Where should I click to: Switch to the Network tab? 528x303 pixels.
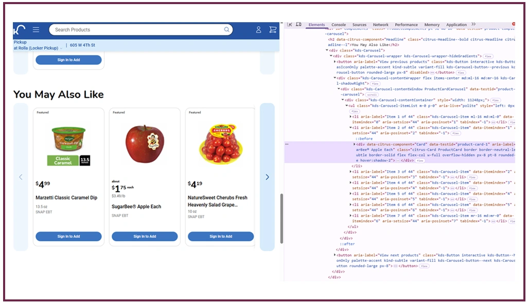(x=381, y=25)
